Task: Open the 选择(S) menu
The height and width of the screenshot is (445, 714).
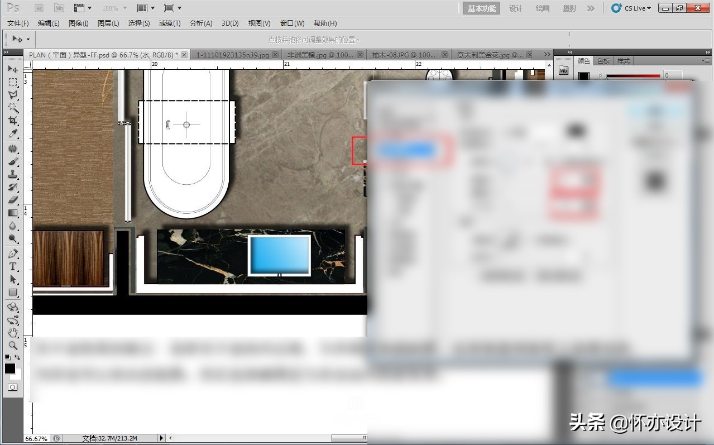Action: tap(139, 23)
